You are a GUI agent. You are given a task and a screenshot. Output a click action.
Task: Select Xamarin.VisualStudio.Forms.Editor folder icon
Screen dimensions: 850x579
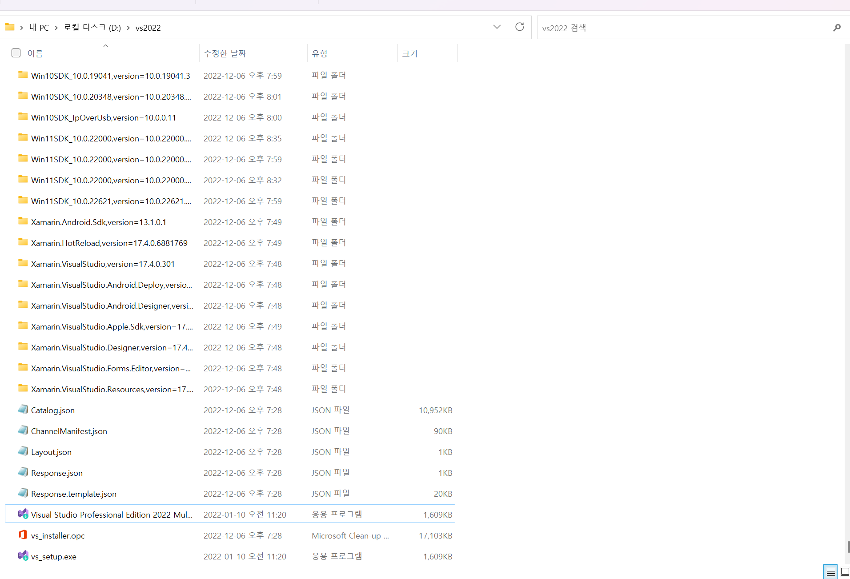pos(23,367)
